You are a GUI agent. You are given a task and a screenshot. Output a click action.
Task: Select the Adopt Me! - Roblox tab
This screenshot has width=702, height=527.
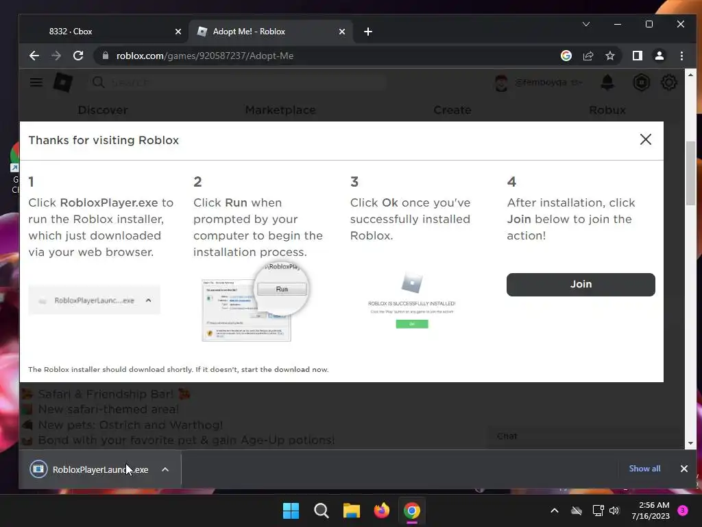click(x=271, y=32)
